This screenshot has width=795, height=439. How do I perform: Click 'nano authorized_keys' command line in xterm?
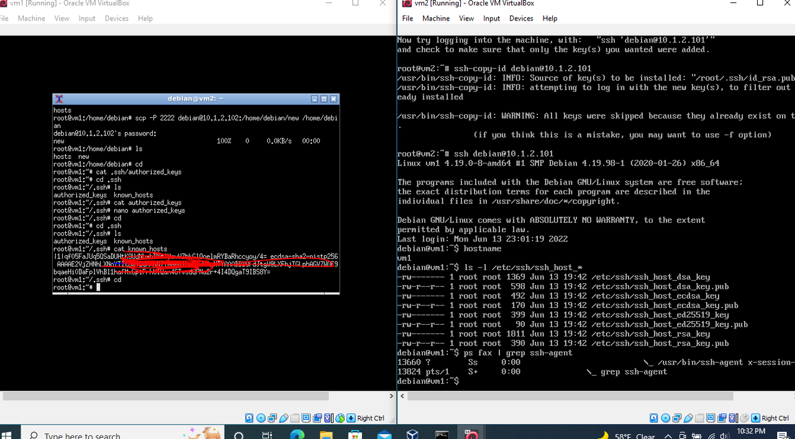tap(119, 210)
